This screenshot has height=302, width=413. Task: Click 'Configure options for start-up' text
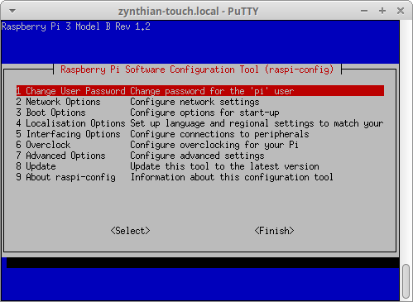(204, 113)
